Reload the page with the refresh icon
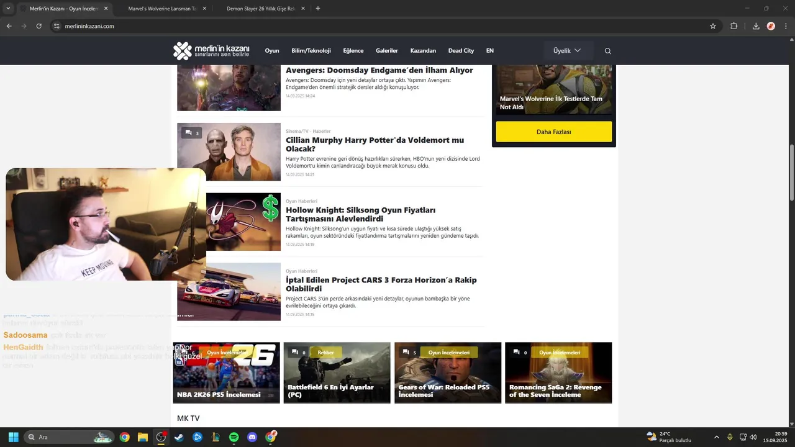 [39, 26]
